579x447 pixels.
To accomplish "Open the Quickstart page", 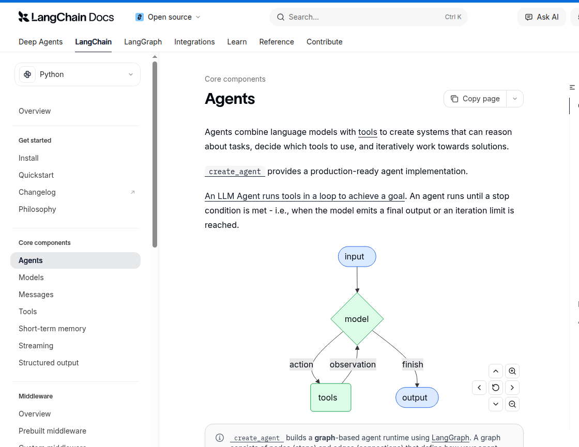I will [36, 175].
